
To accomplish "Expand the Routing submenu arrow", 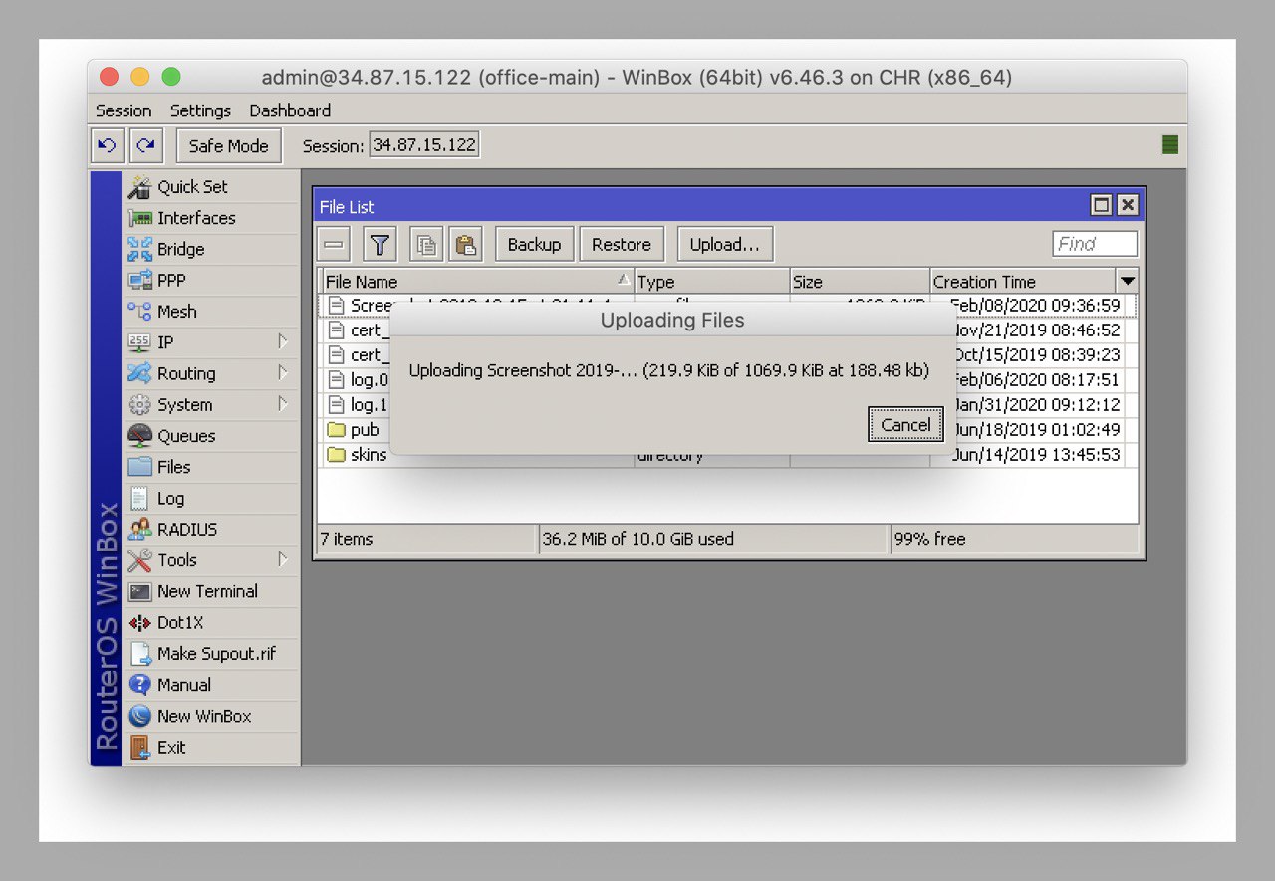I will (x=283, y=373).
